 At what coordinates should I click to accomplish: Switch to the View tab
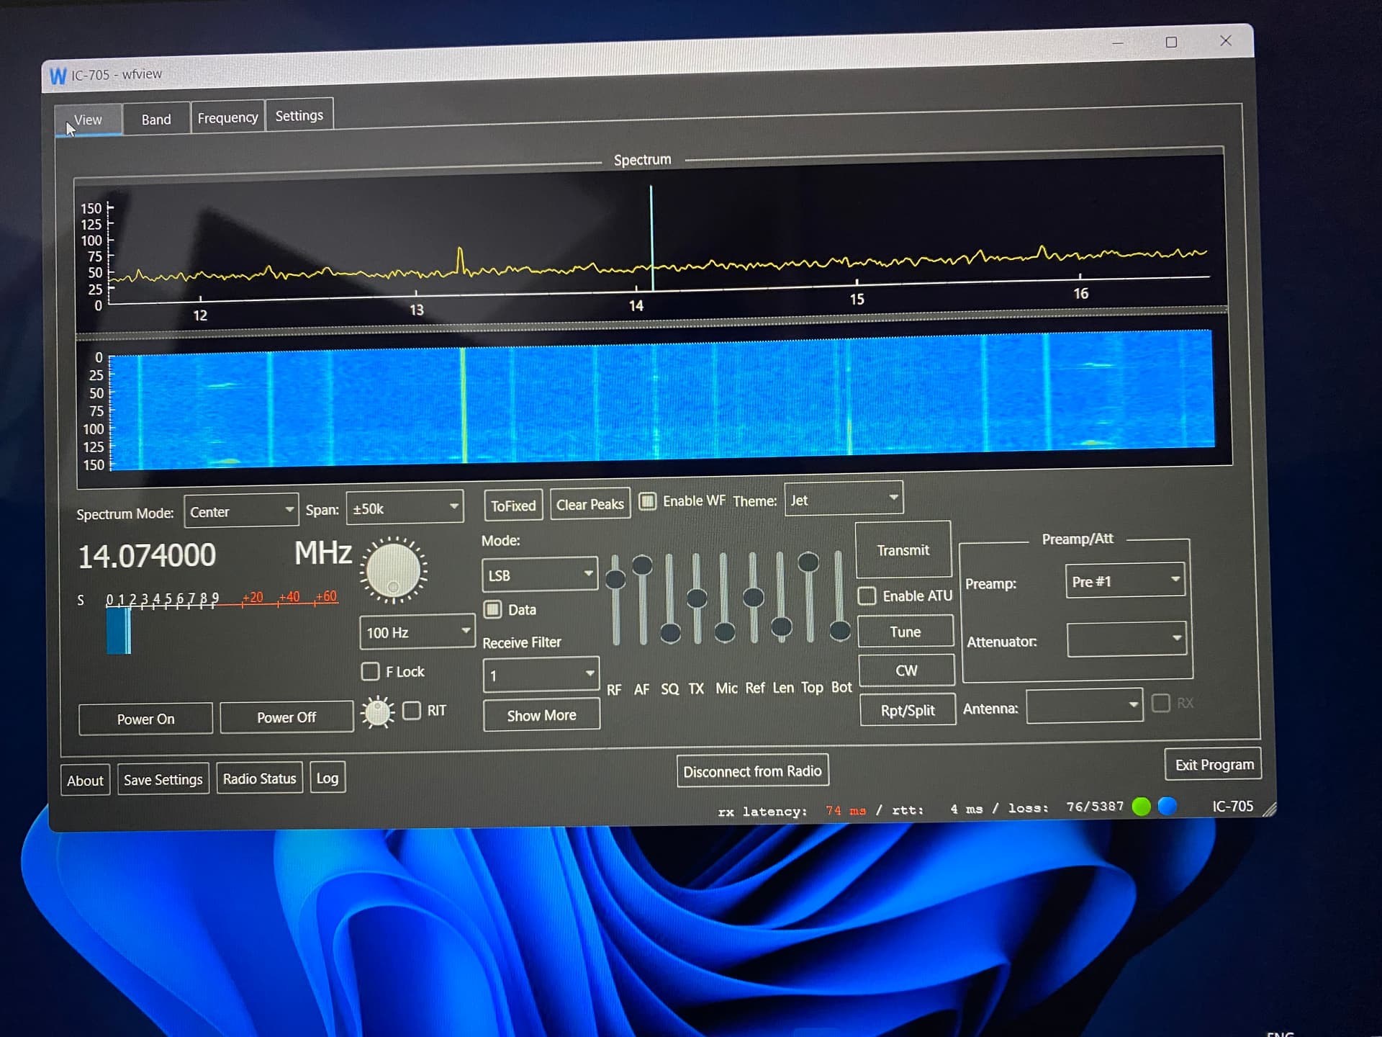click(89, 120)
